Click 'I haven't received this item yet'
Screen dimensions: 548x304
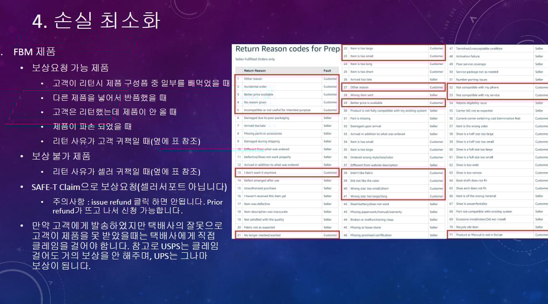287,196
